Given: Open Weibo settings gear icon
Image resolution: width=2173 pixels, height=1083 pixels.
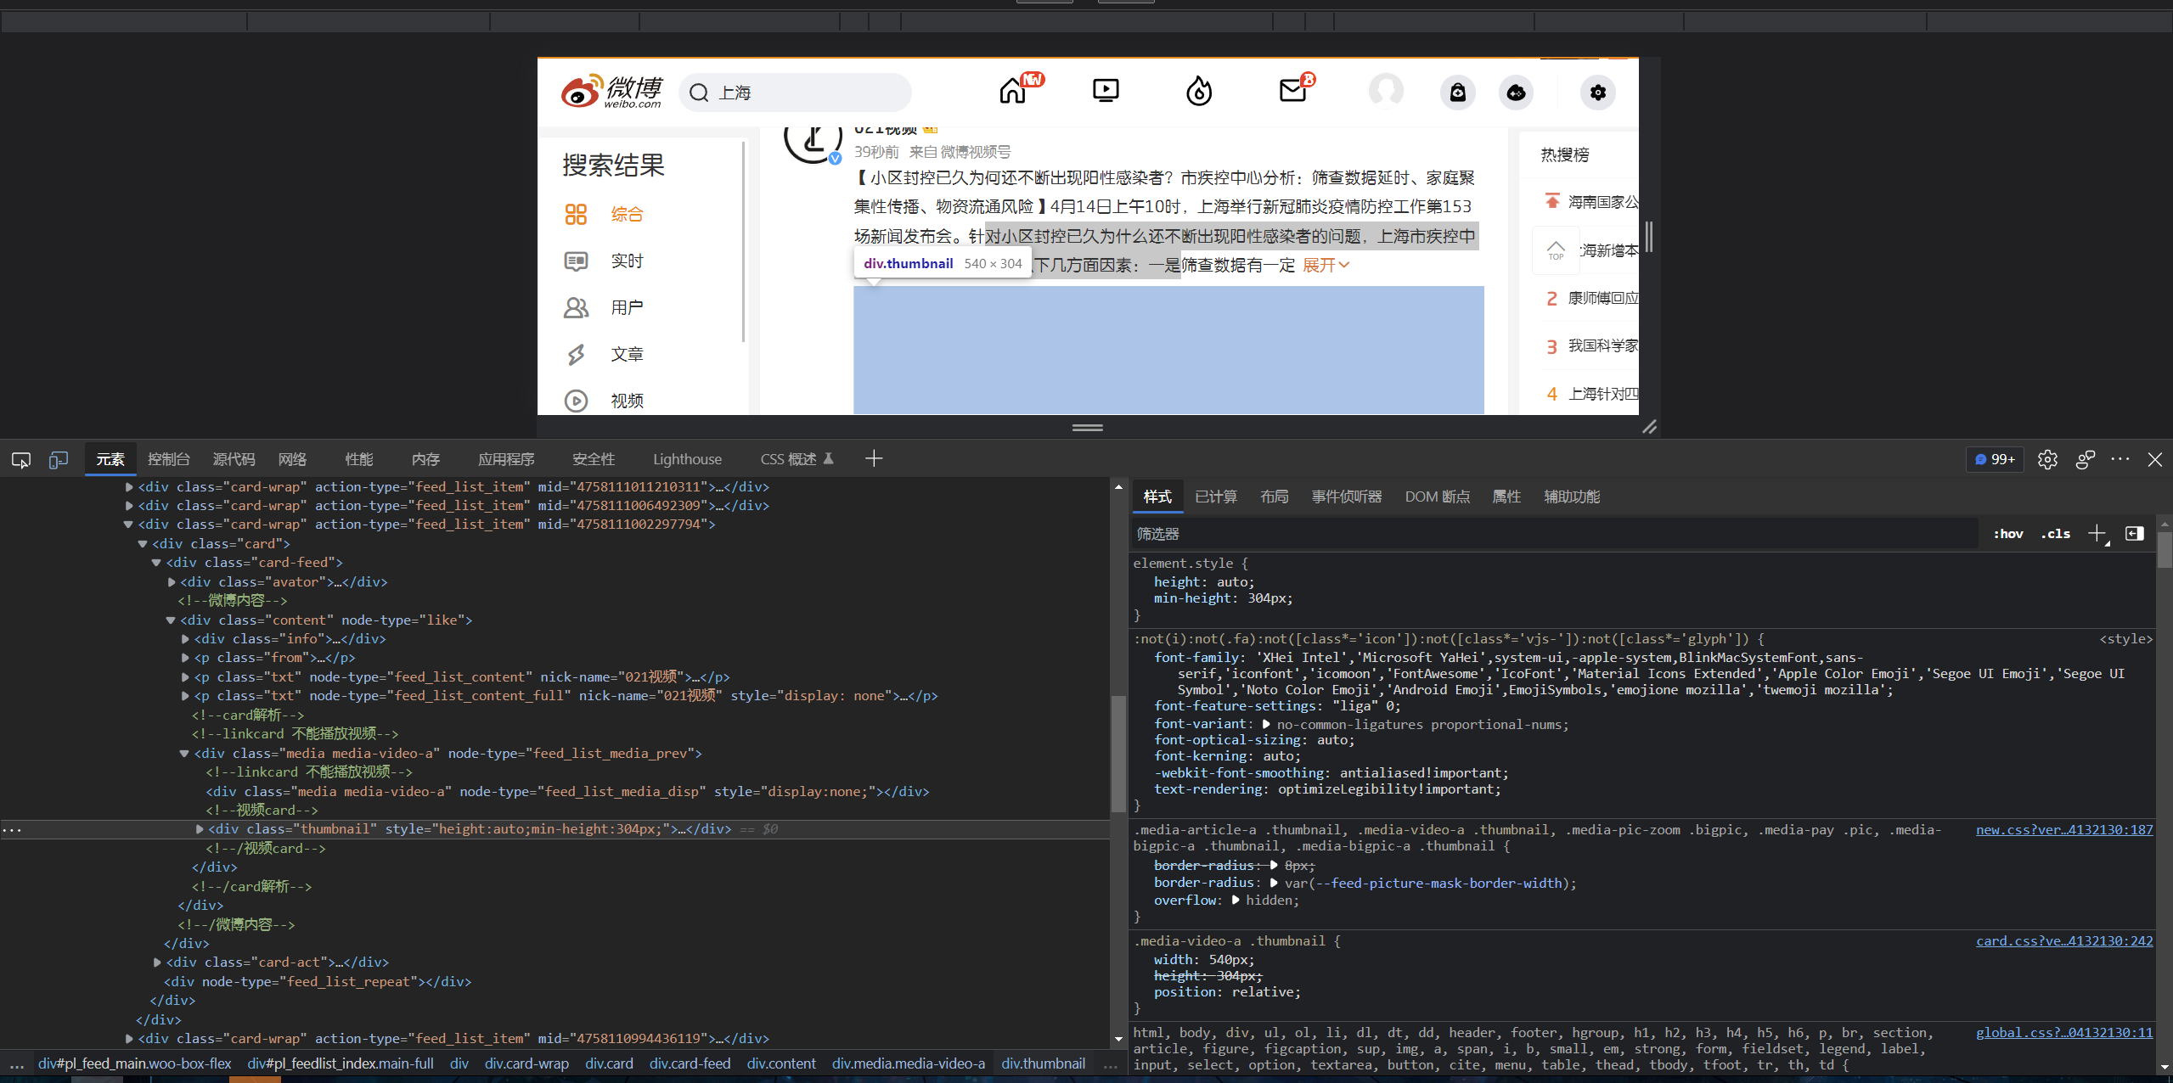Looking at the screenshot, I should point(1597,93).
